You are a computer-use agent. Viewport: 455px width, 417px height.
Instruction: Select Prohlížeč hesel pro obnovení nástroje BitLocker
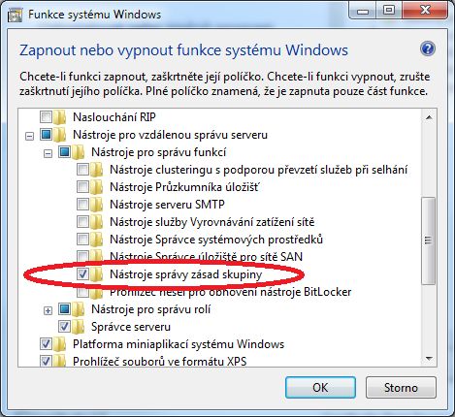tap(231, 292)
